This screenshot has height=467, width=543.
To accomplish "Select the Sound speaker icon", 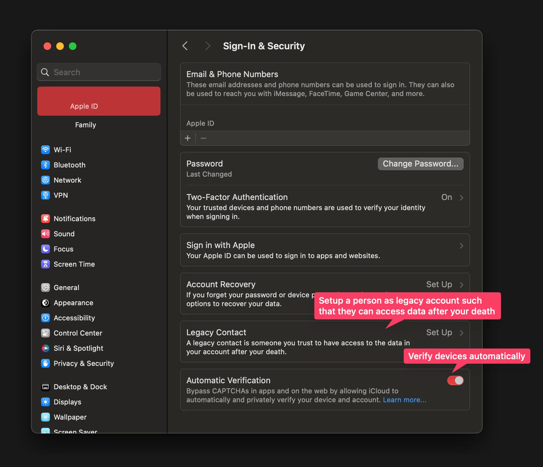I will coord(45,234).
